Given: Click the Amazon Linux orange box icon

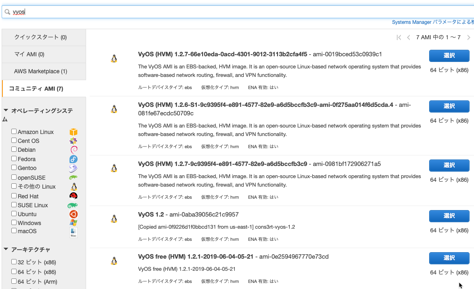Looking at the screenshot, I should click(x=74, y=132).
